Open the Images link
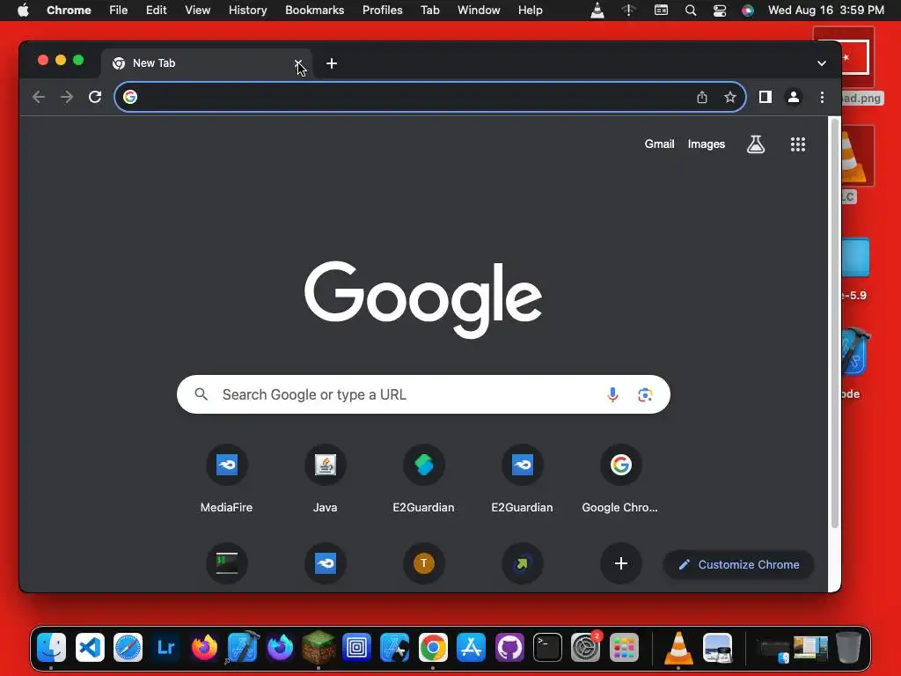The image size is (901, 676). (x=707, y=144)
